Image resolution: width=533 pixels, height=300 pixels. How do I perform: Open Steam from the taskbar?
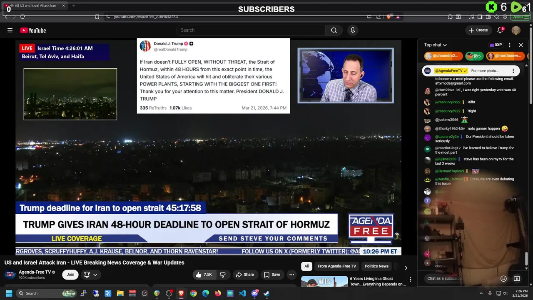point(266,293)
